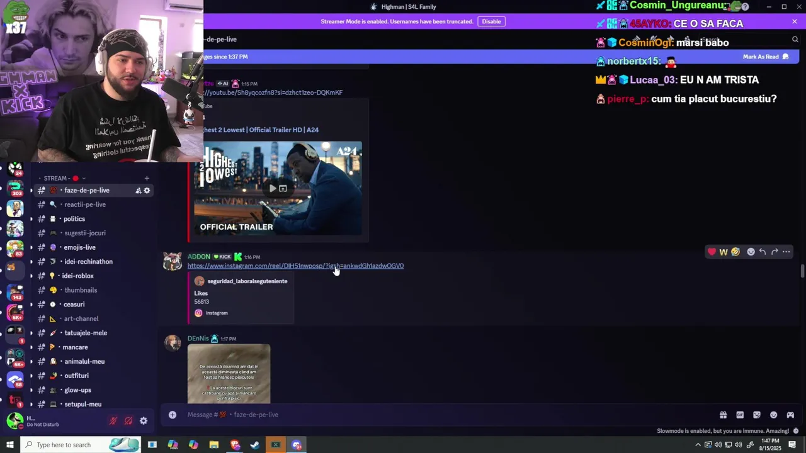Open server with 143 badge
Image resolution: width=806 pixels, height=453 pixels.
tap(15, 291)
